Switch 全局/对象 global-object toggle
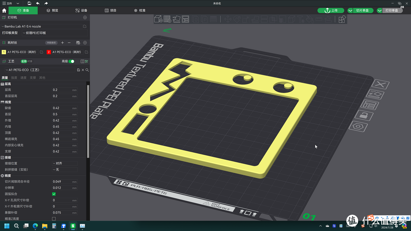The height and width of the screenshot is (231, 411). pyautogui.click(x=27, y=61)
